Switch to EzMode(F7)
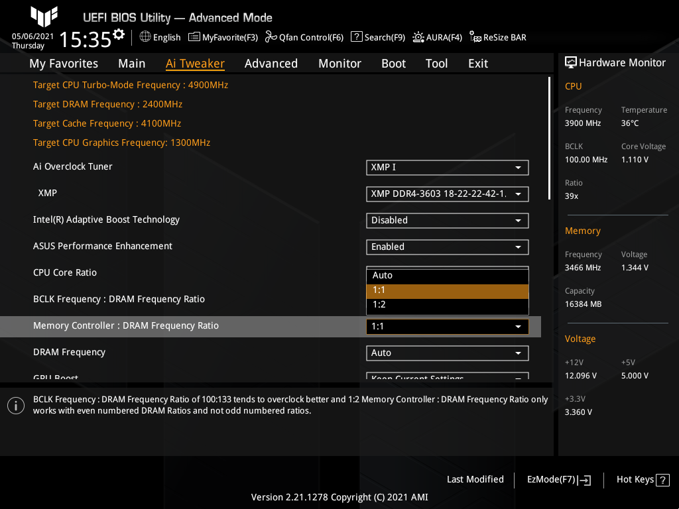679x509 pixels. tap(558, 480)
